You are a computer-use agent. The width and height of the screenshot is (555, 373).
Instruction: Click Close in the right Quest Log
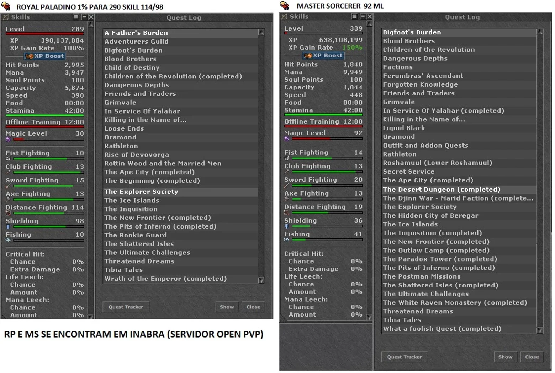[x=532, y=357]
